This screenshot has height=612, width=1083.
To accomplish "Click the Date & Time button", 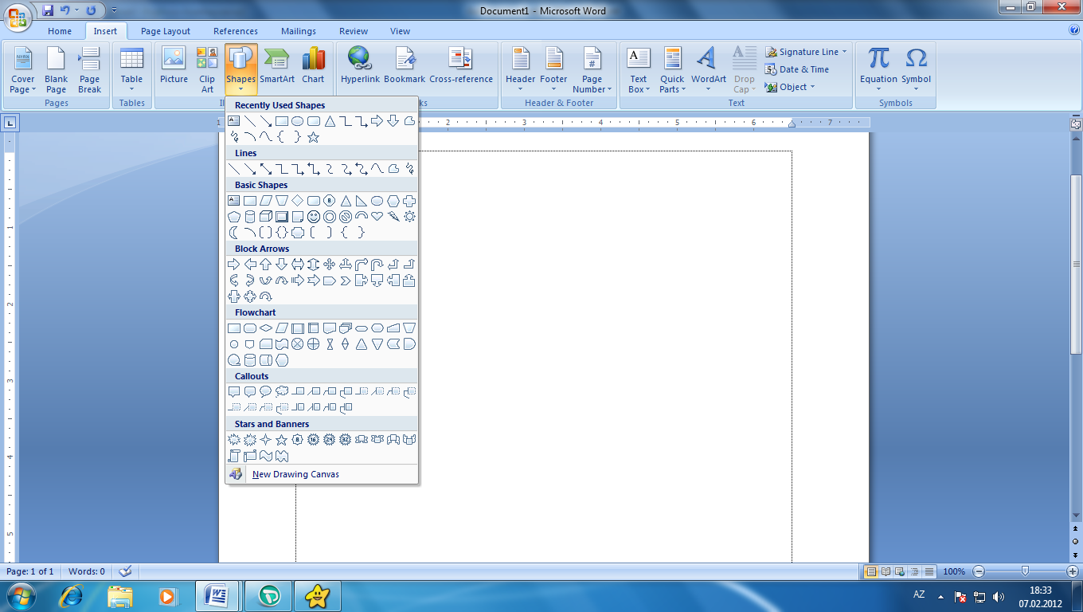I will click(797, 69).
